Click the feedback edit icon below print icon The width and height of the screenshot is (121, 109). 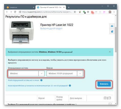coord(112,31)
